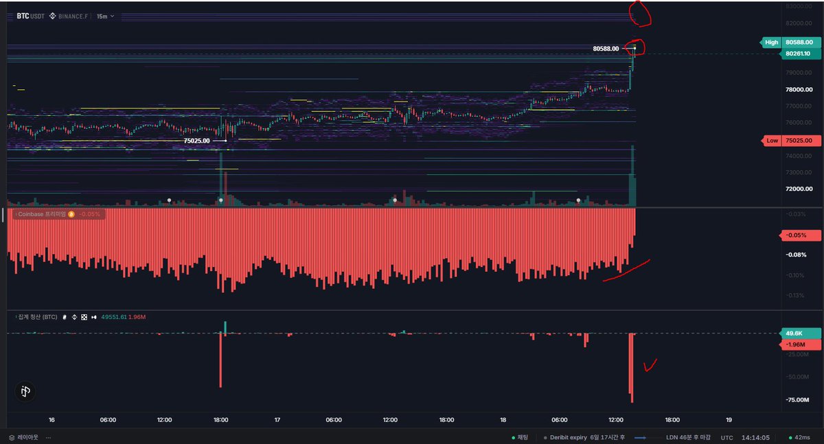Click the 18 date label on the time axis
The width and height of the screenshot is (824, 444).
click(503, 420)
